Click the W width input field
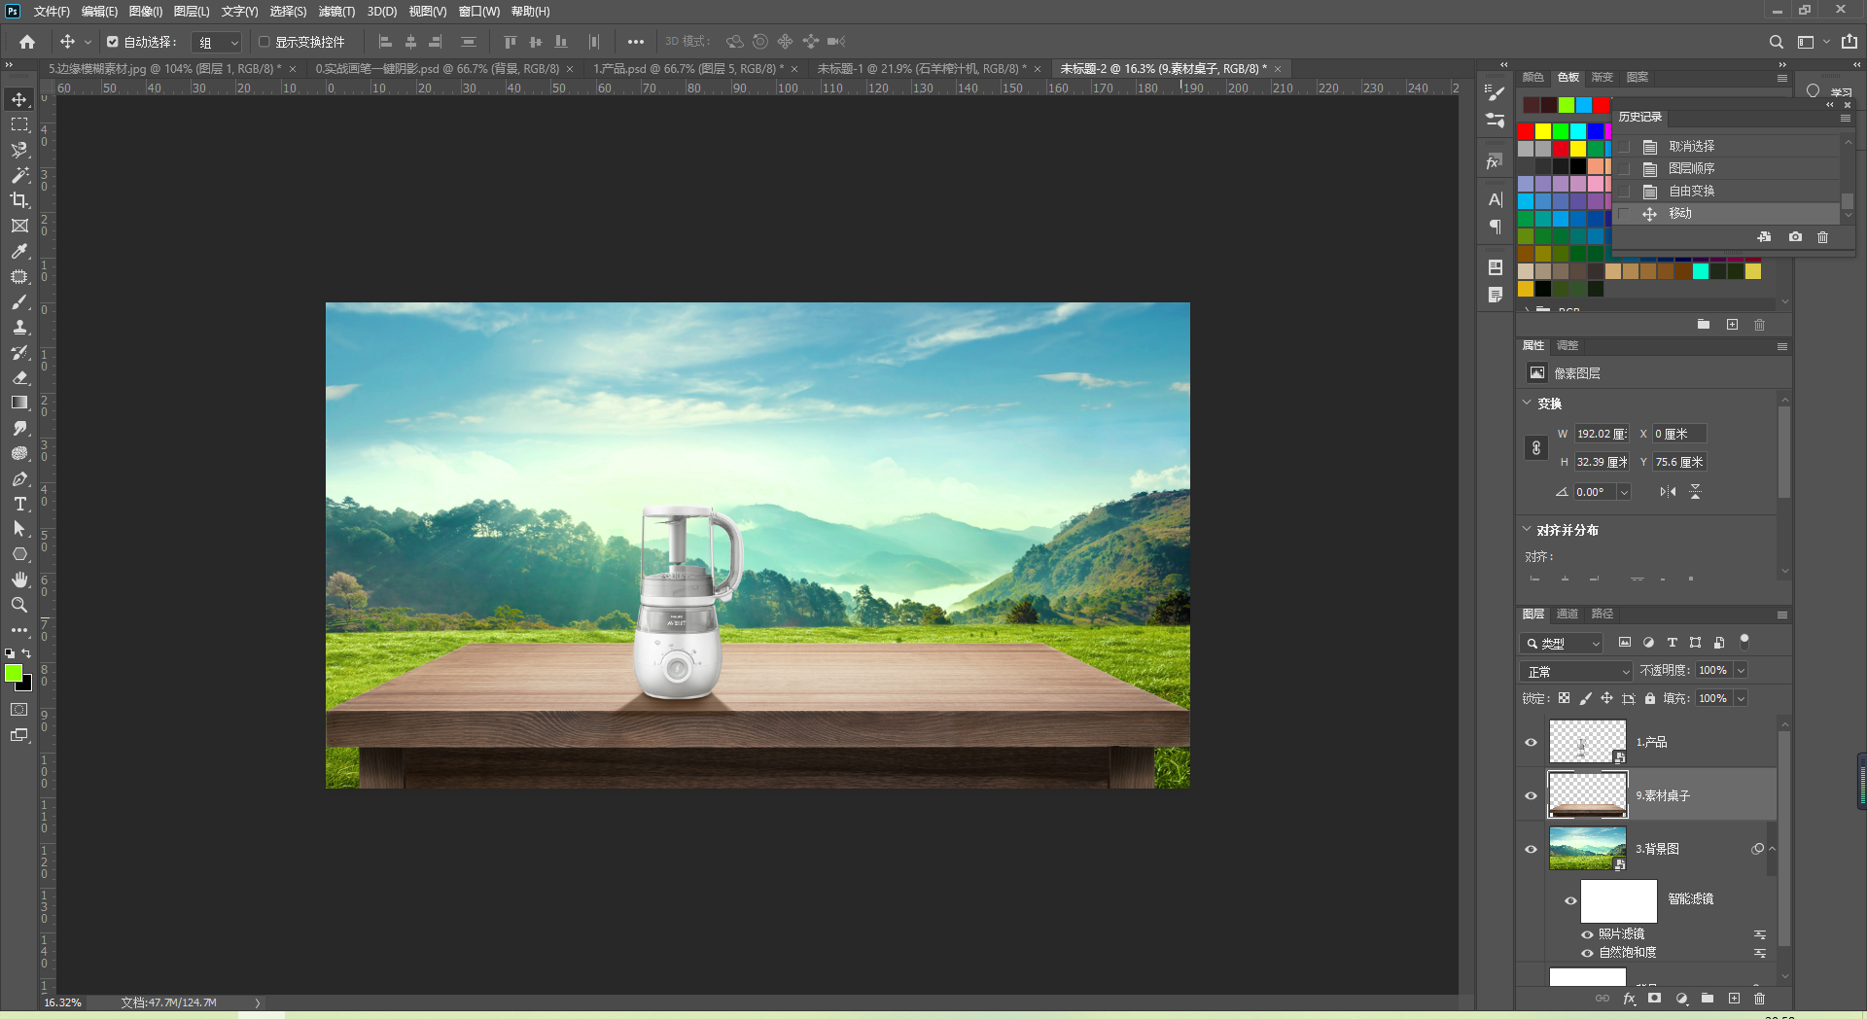 point(1603,435)
